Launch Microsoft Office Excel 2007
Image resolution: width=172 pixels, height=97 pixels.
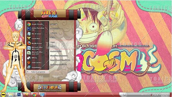[38, 53]
